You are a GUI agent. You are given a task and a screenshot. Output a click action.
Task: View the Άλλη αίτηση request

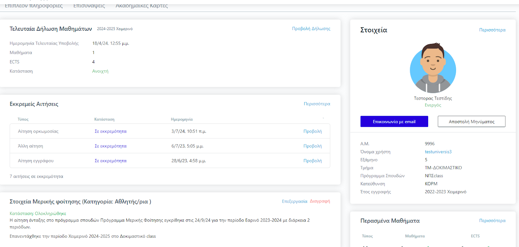coord(312,146)
